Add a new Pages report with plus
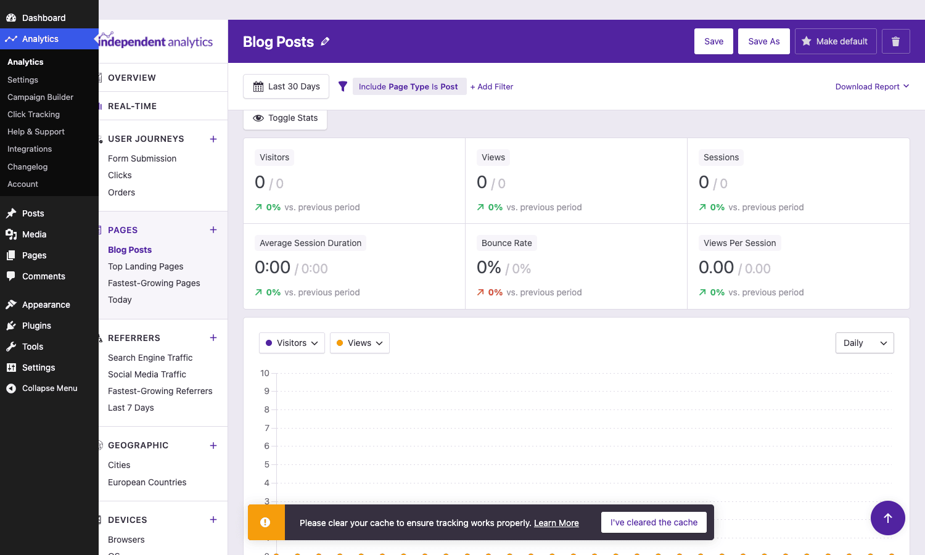 (213, 229)
